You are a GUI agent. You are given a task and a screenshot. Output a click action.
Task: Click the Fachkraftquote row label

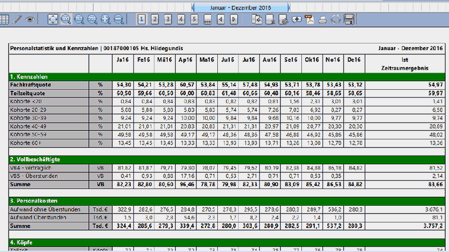click(x=49, y=85)
